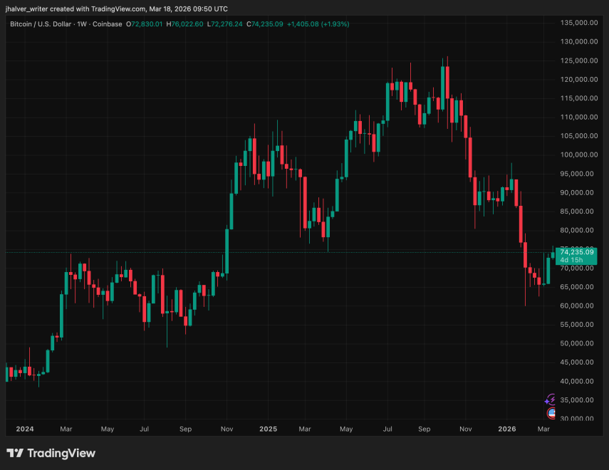Click the 100,000.00 price axis label
This screenshot has width=609, height=470.
(x=576, y=155)
